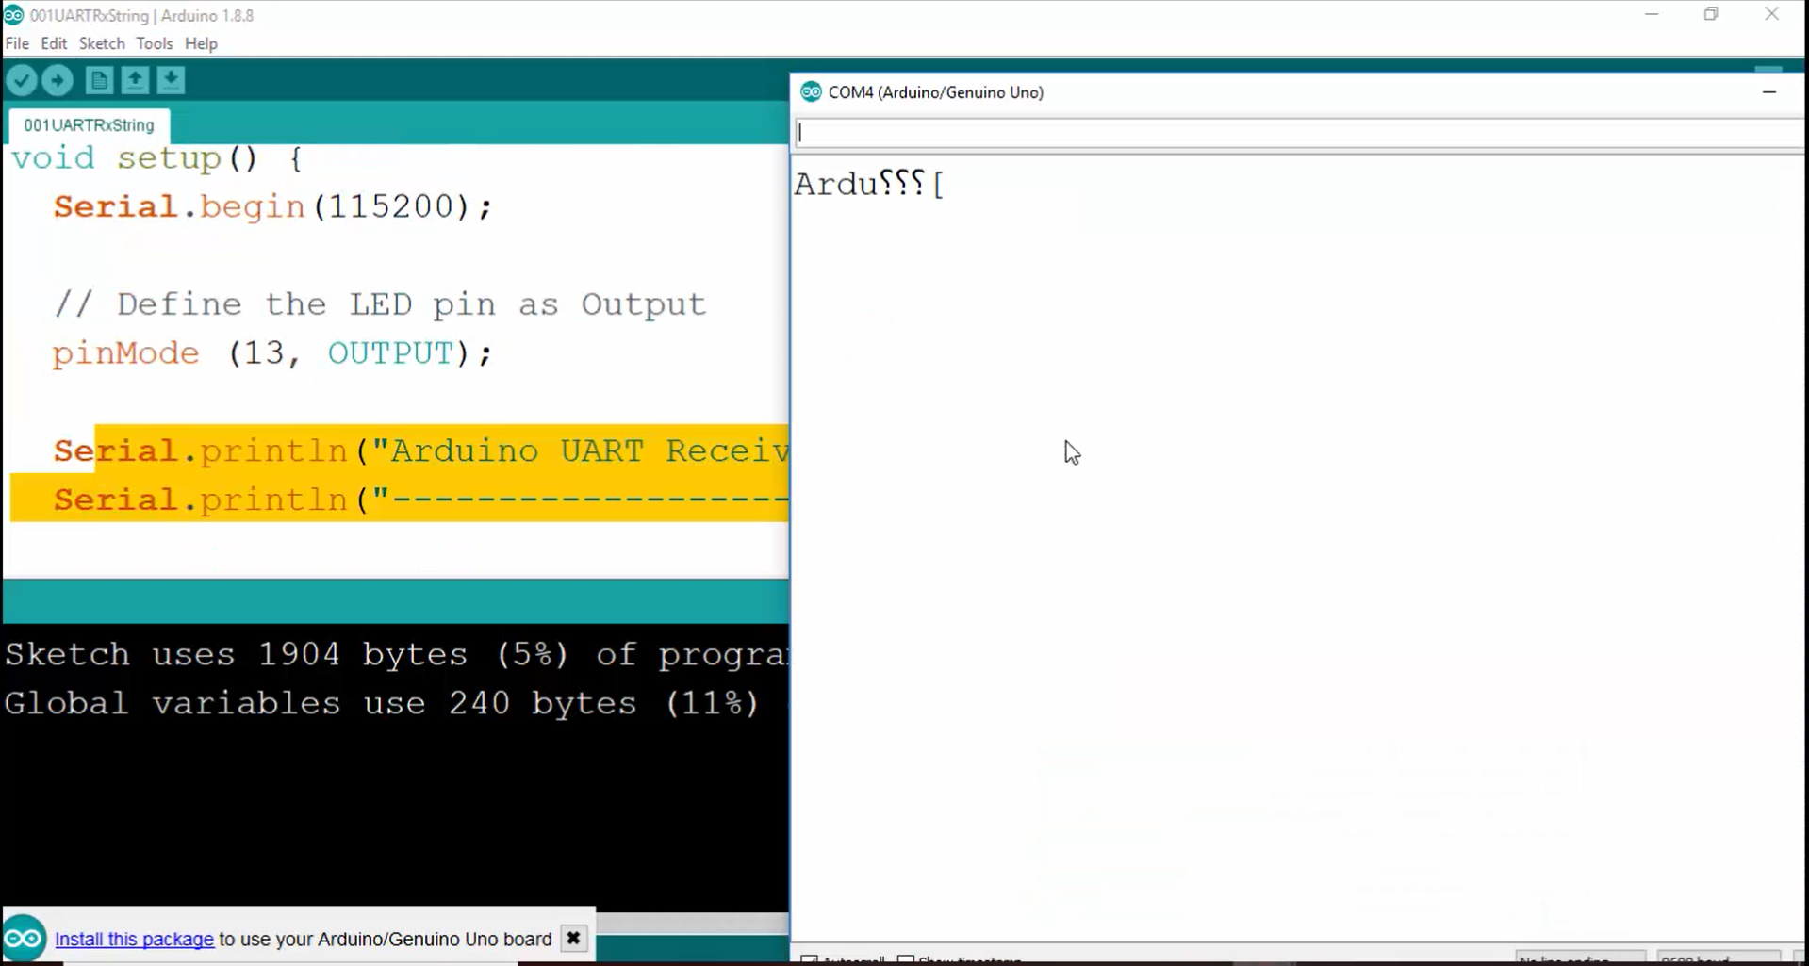Image resolution: width=1809 pixels, height=966 pixels.
Task: Restore down the main Arduino IDE window
Action: tap(1711, 14)
